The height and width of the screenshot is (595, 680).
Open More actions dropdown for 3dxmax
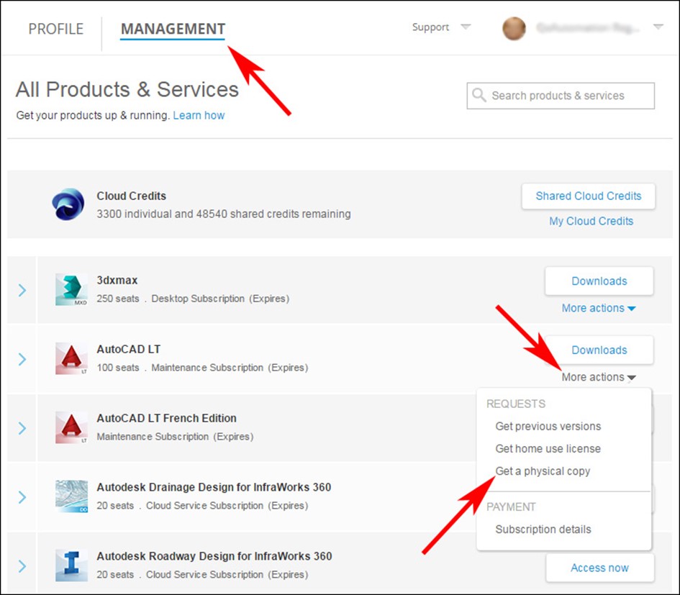(x=599, y=308)
